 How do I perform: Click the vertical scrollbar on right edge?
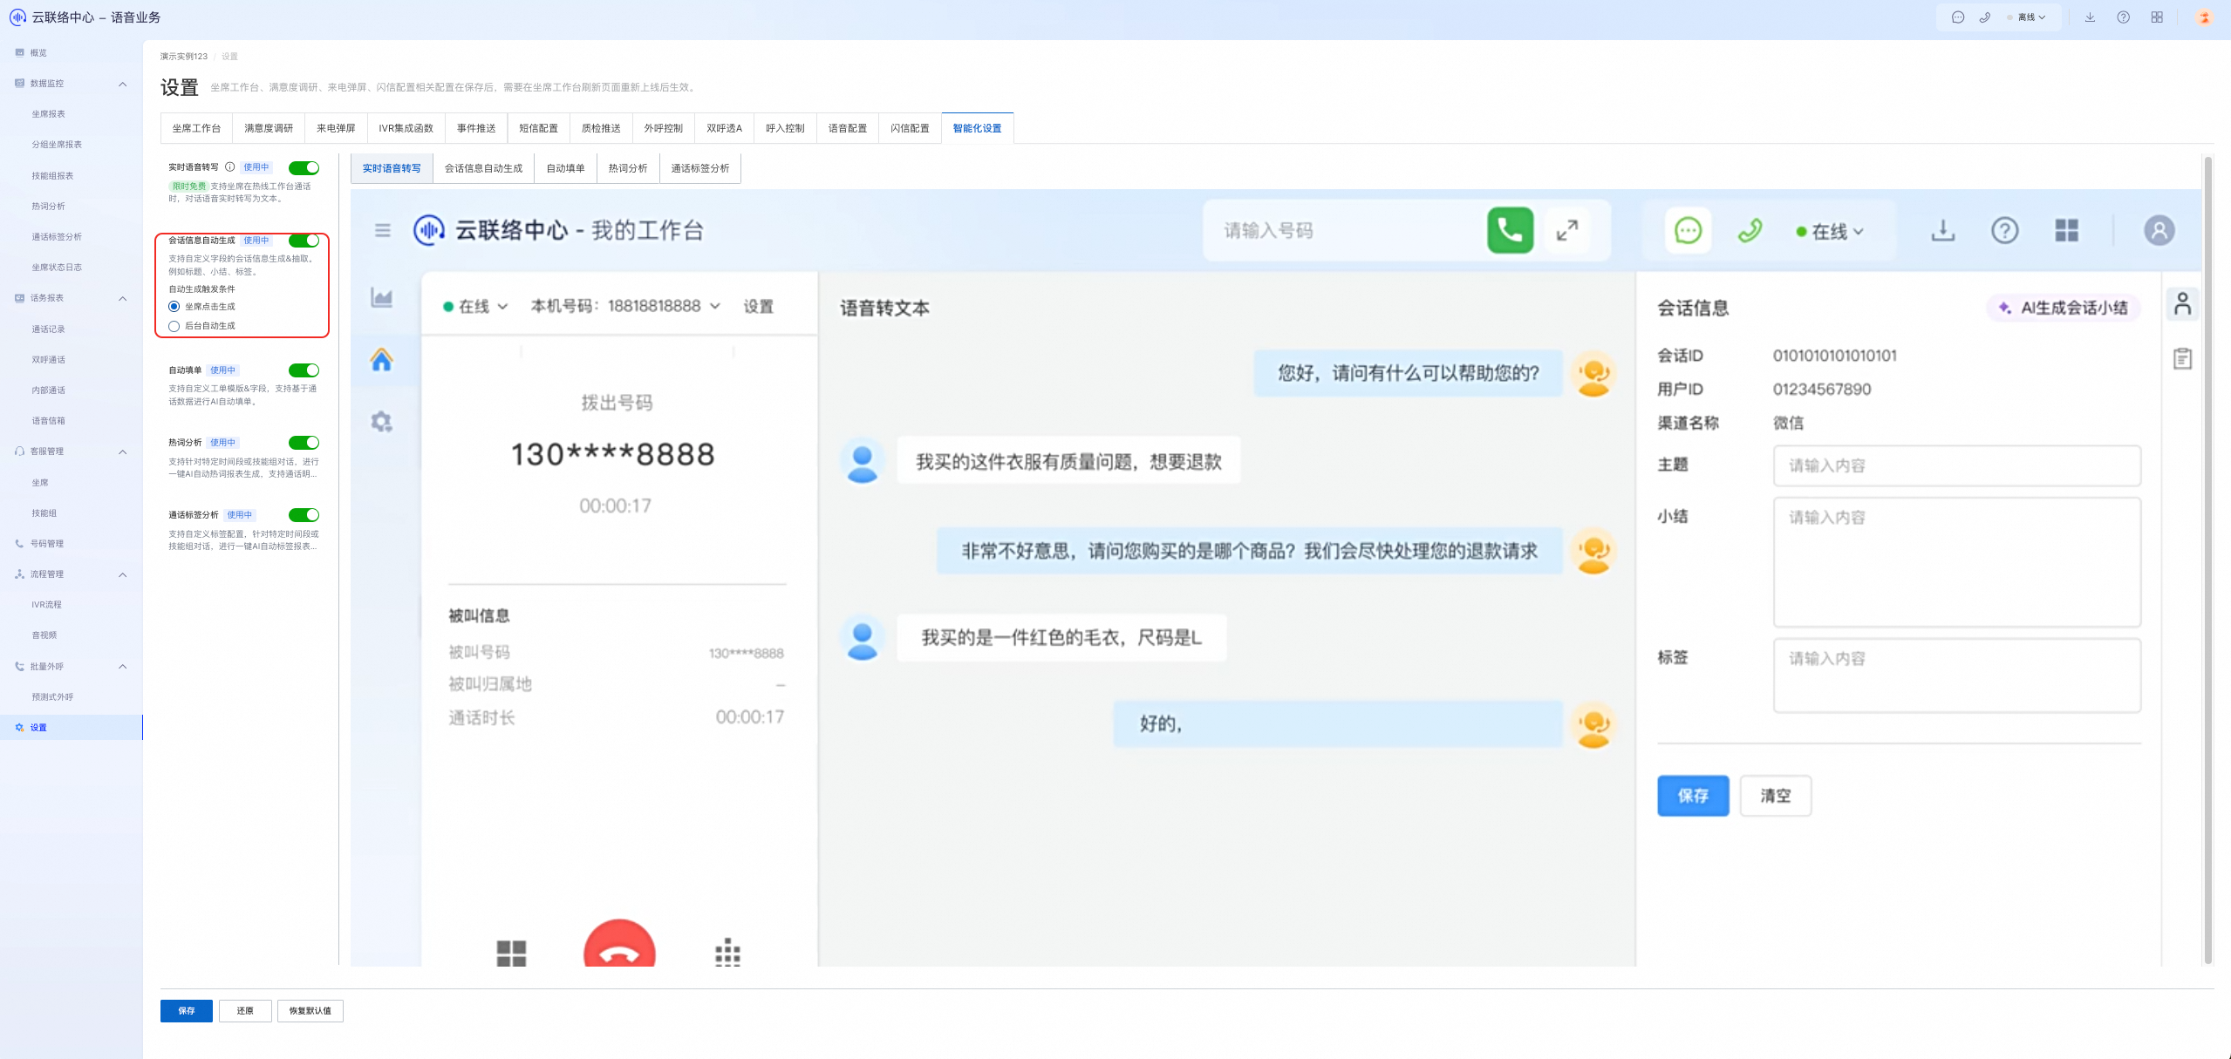coord(2207,558)
